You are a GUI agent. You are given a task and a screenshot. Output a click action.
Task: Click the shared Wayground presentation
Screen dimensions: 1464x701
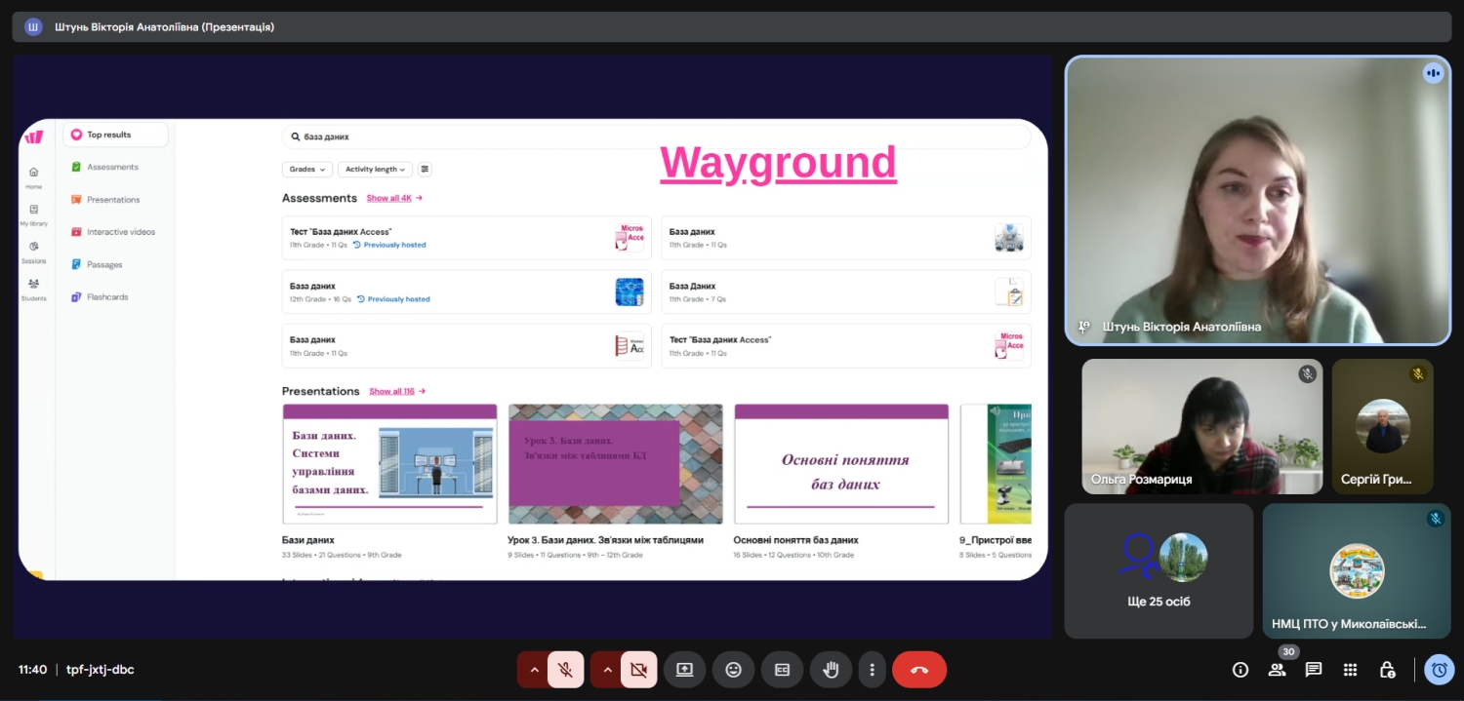533,349
